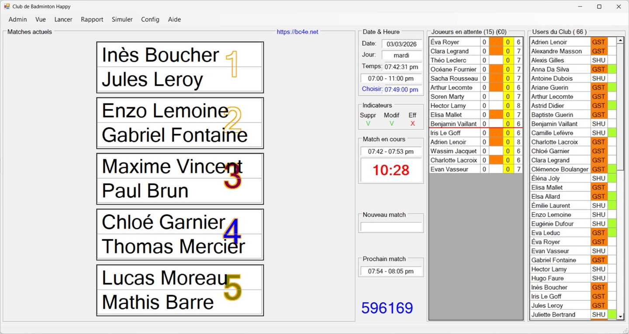Click the yellow score cell for Hector Lamy
The width and height of the screenshot is (629, 334).
point(508,105)
